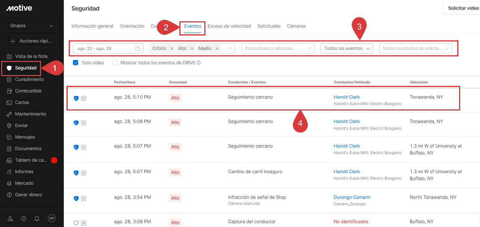Open the notifications bell icon
Viewport: 480px width, 227px height.
[37, 218]
